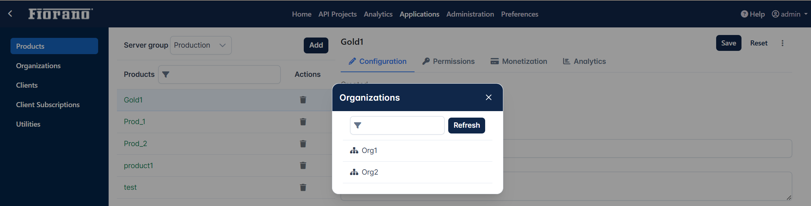Switch to the Permissions tab
The image size is (811, 206).
click(448, 61)
